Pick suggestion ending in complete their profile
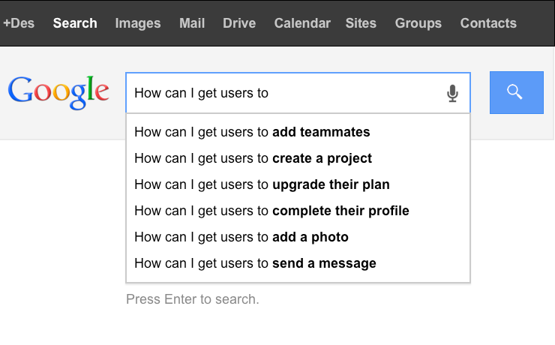The width and height of the screenshot is (555, 345). tap(298, 211)
